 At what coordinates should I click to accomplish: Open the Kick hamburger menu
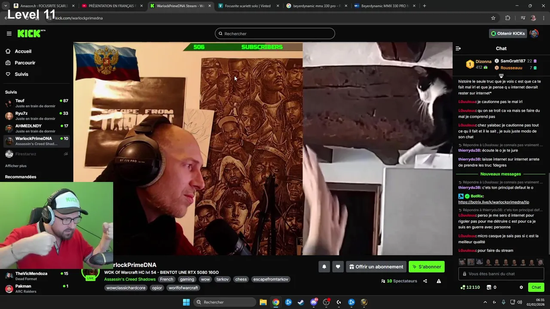(x=9, y=33)
